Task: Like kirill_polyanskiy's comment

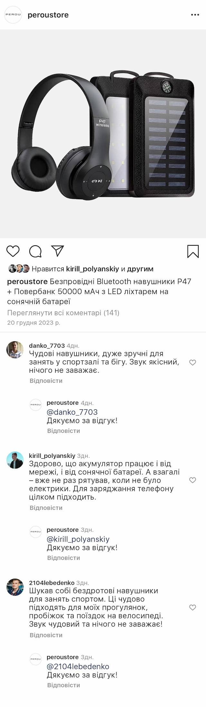Action: coord(192,480)
